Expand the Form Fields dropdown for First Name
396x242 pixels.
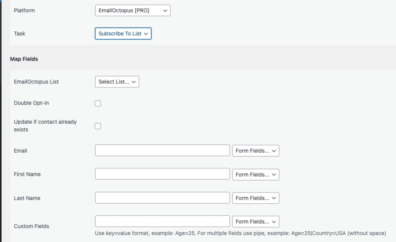pyautogui.click(x=256, y=174)
